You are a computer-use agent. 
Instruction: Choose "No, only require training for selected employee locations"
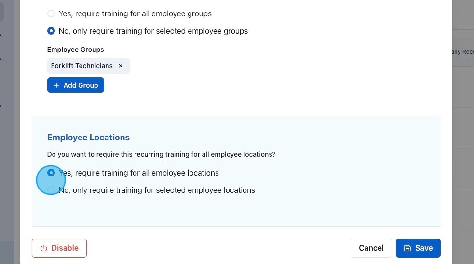point(51,190)
